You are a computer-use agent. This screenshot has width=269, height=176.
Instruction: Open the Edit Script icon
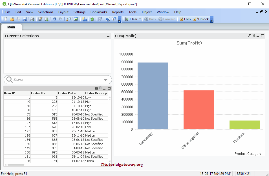tap(40, 19)
